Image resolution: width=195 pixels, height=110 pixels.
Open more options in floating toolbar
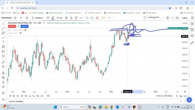pos(81,18)
